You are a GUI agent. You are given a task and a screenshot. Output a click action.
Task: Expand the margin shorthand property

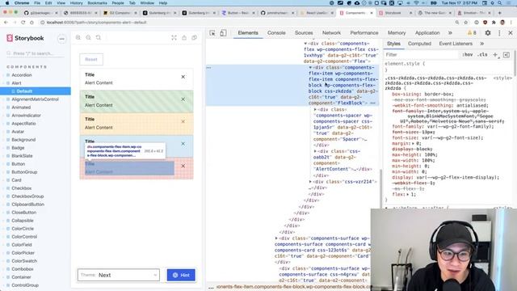click(x=413, y=144)
